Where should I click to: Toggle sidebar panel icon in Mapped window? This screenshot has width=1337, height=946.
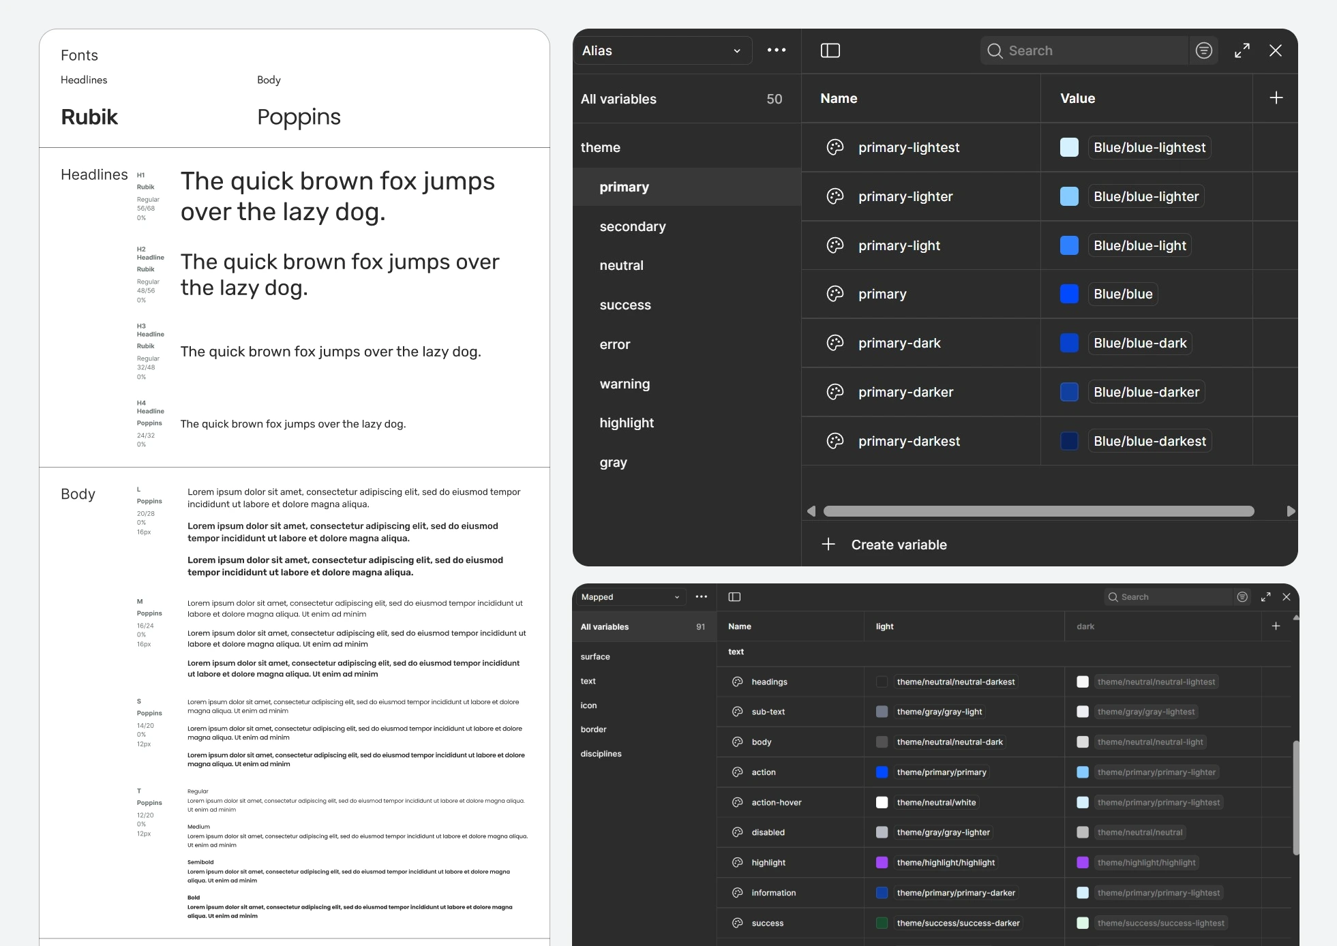click(x=734, y=597)
